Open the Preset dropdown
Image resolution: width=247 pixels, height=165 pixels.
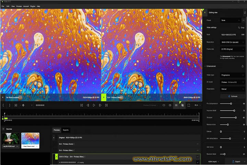pyautogui.click(x=230, y=20)
